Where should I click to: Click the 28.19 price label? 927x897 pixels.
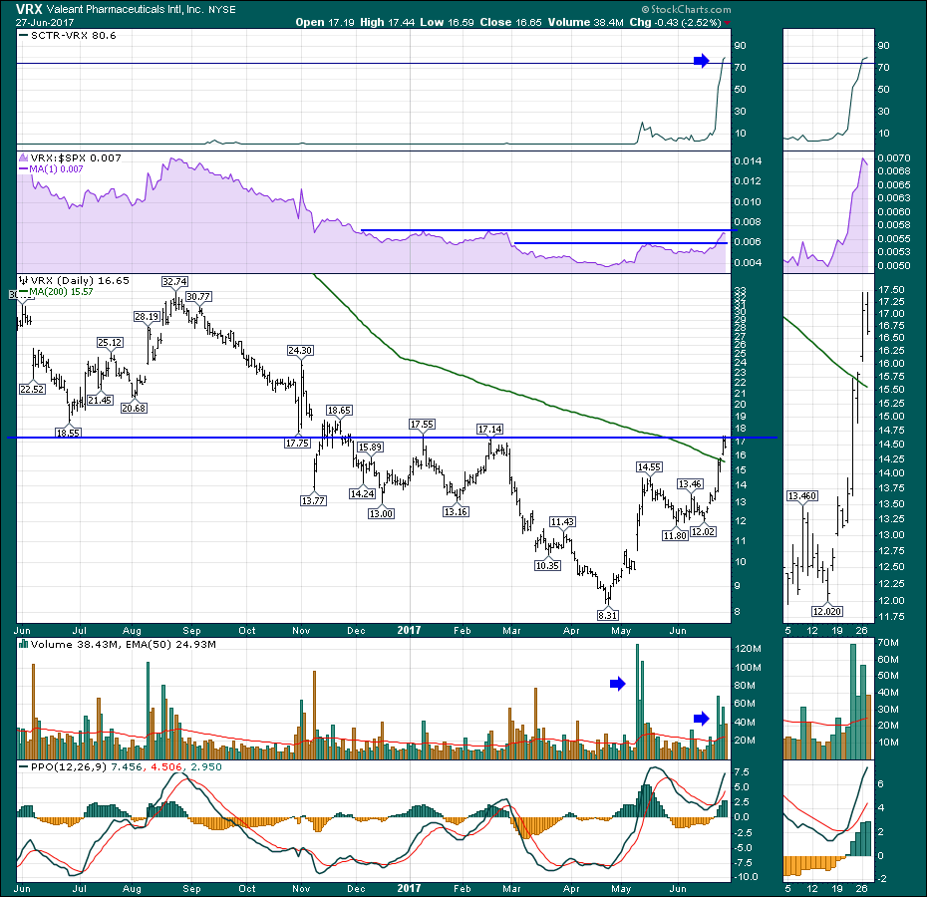click(147, 316)
